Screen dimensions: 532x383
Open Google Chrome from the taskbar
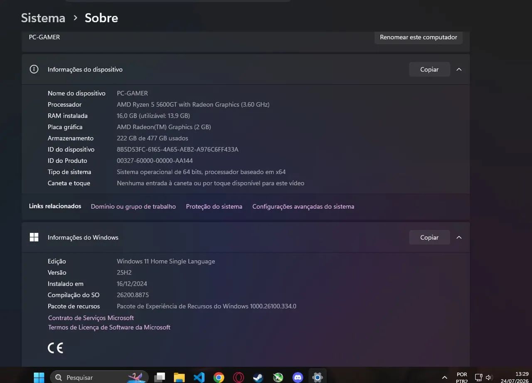[219, 377]
